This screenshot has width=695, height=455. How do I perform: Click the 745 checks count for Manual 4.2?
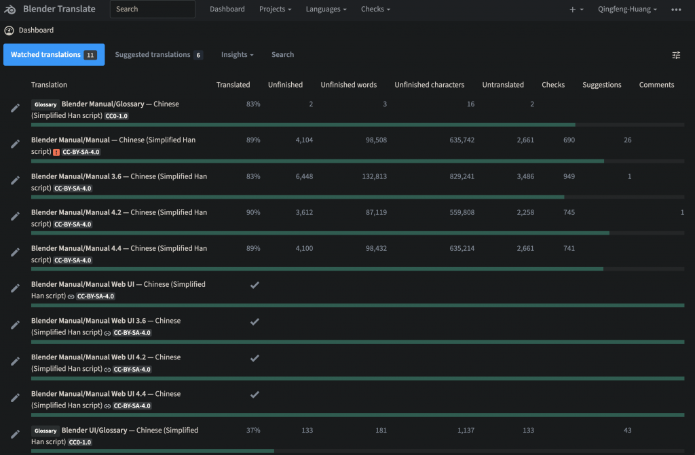(x=569, y=212)
